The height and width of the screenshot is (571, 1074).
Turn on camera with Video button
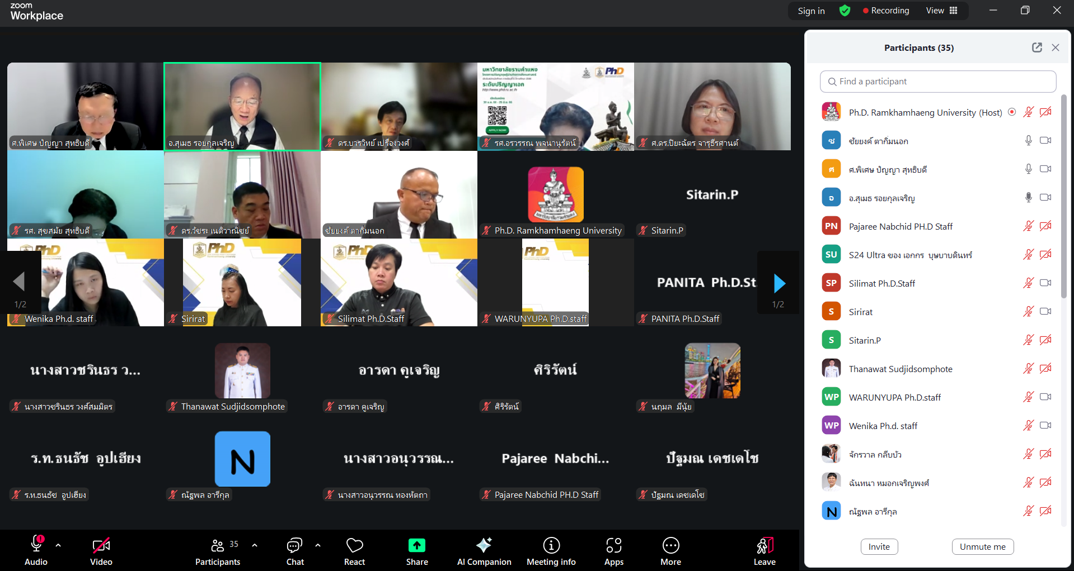(101, 551)
